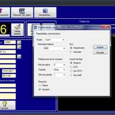115x115 pixels.
Task: Choose the Fidena protocol radio button
Action: 40,85
